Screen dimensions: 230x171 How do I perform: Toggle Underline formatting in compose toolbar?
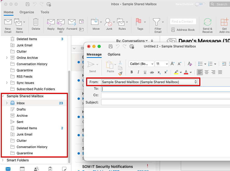145,72
